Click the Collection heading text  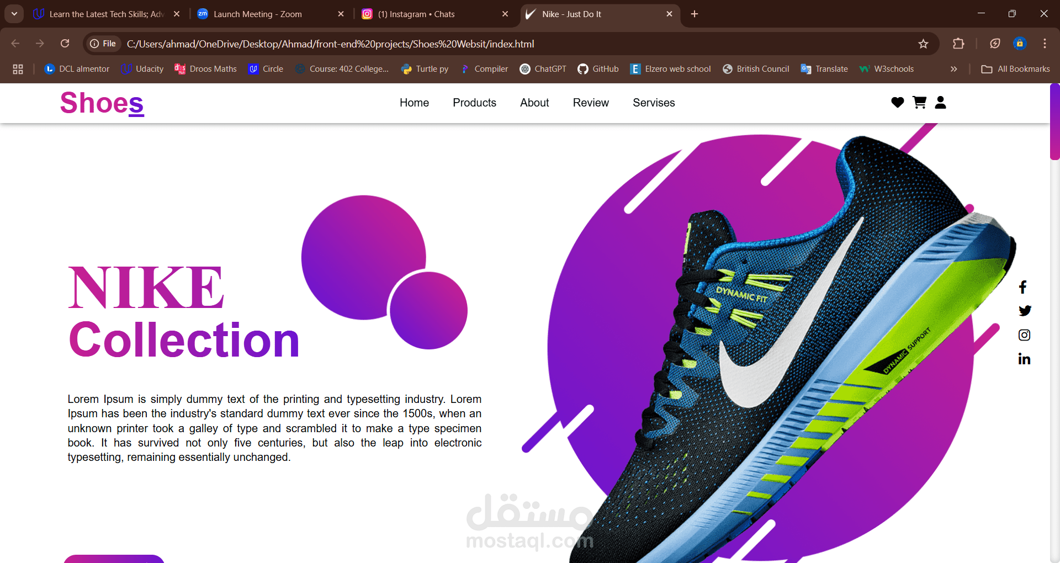184,340
